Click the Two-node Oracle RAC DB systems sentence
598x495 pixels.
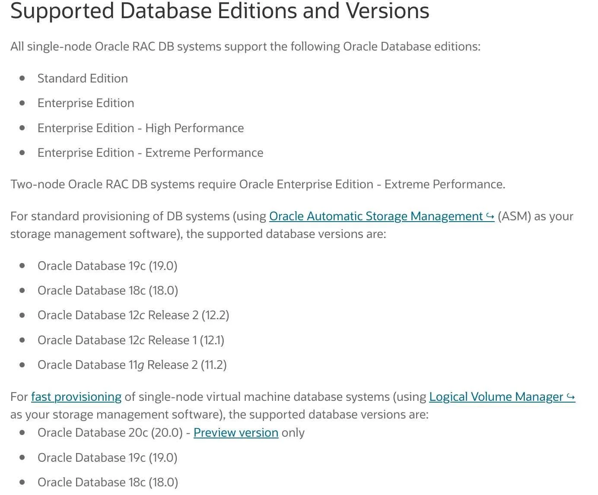258,184
